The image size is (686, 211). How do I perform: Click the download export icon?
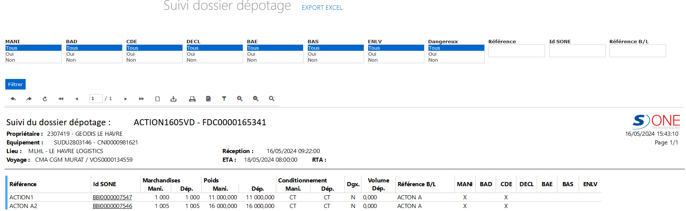(173, 99)
